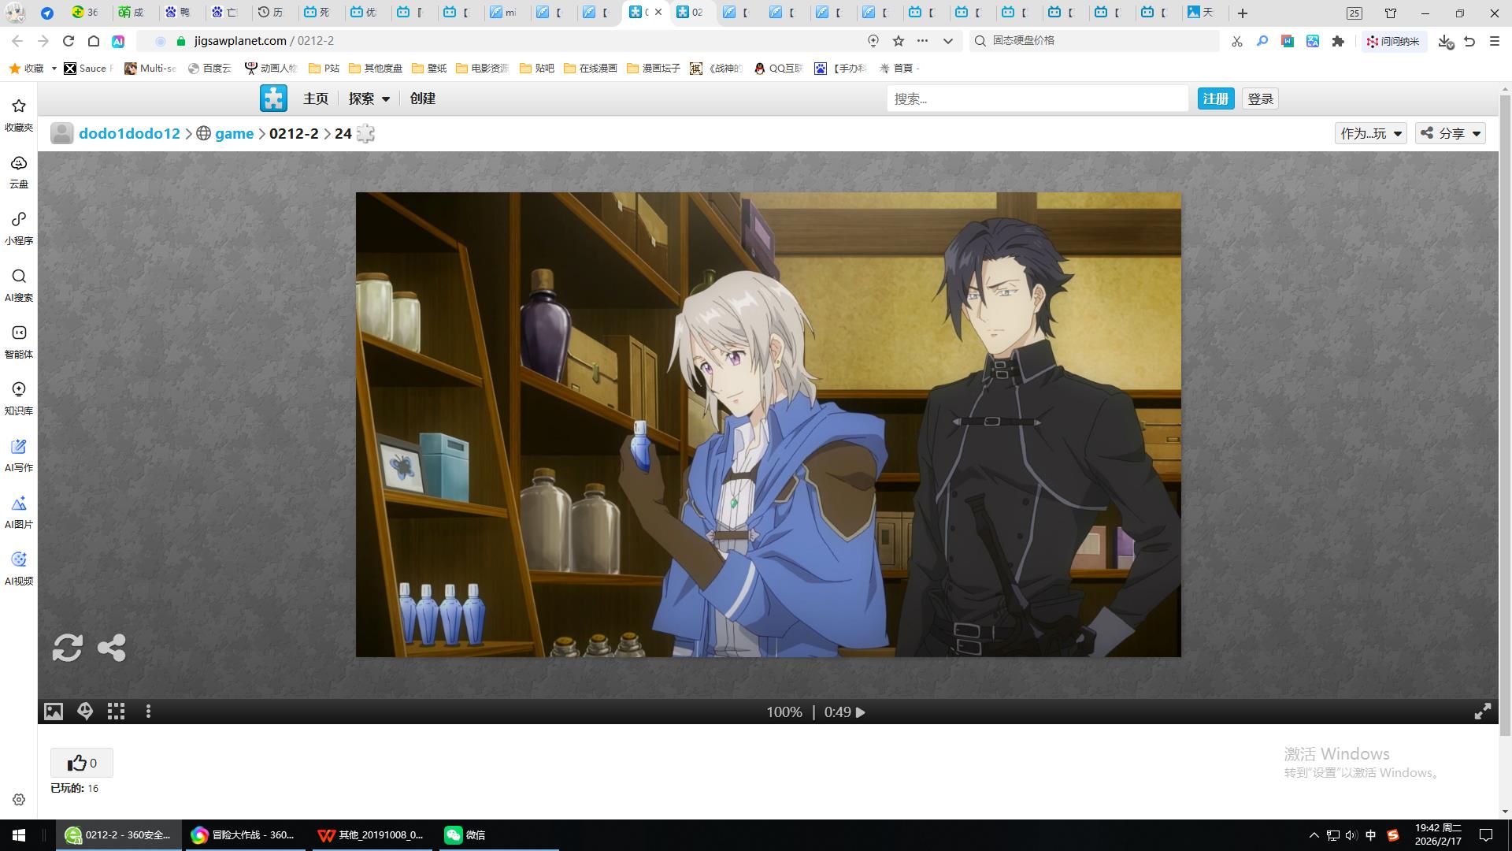This screenshot has width=1512, height=851.
Task: Open the dodo1dodo12 user profile link
Action: 129,133
